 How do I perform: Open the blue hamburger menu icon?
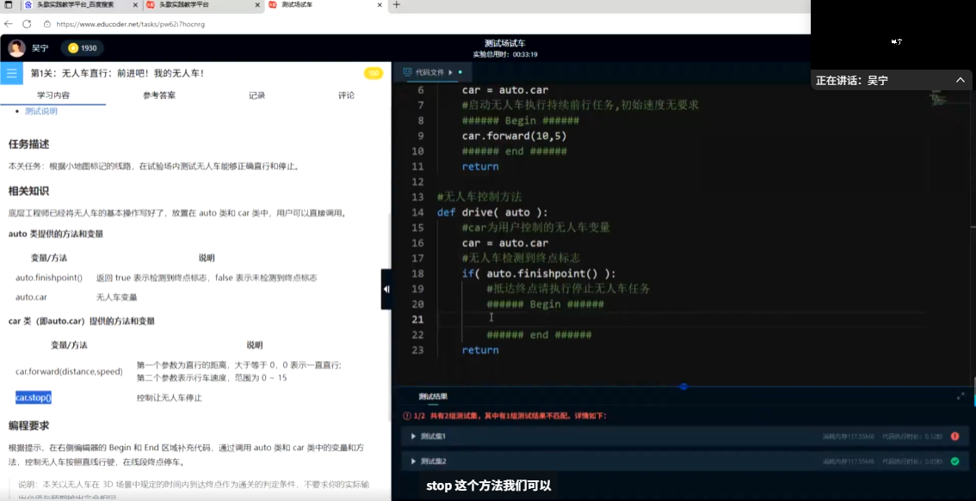tap(11, 73)
